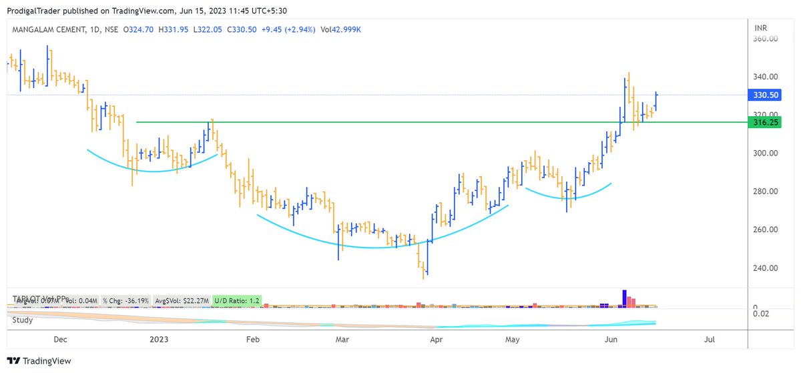Click the tall blue volume spike bar

click(x=625, y=298)
